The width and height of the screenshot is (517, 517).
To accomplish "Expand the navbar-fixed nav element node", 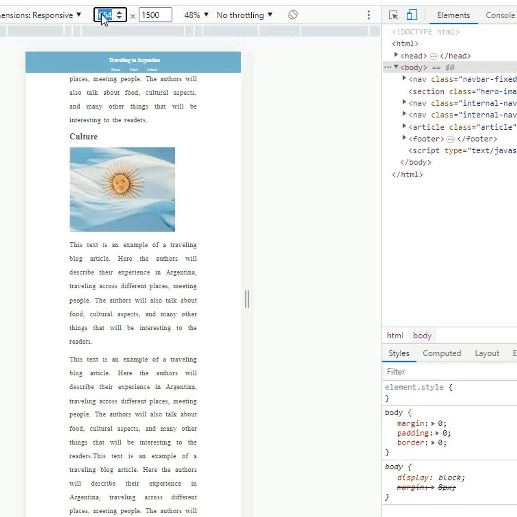I will 404,78.
